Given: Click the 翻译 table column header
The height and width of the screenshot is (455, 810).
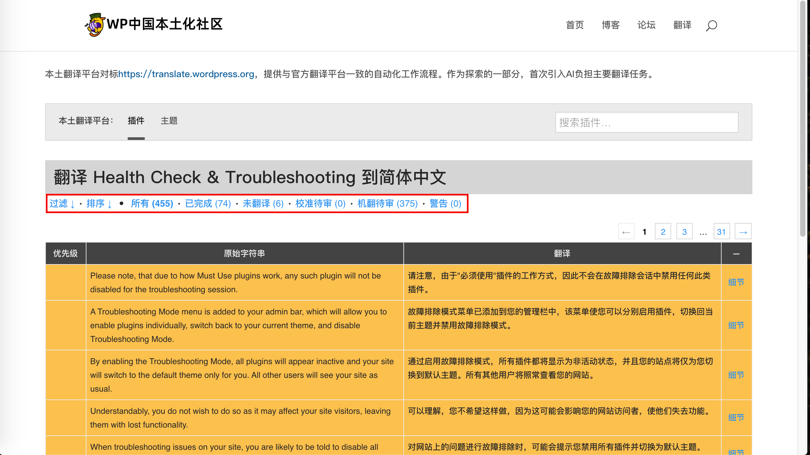Looking at the screenshot, I should [x=562, y=254].
